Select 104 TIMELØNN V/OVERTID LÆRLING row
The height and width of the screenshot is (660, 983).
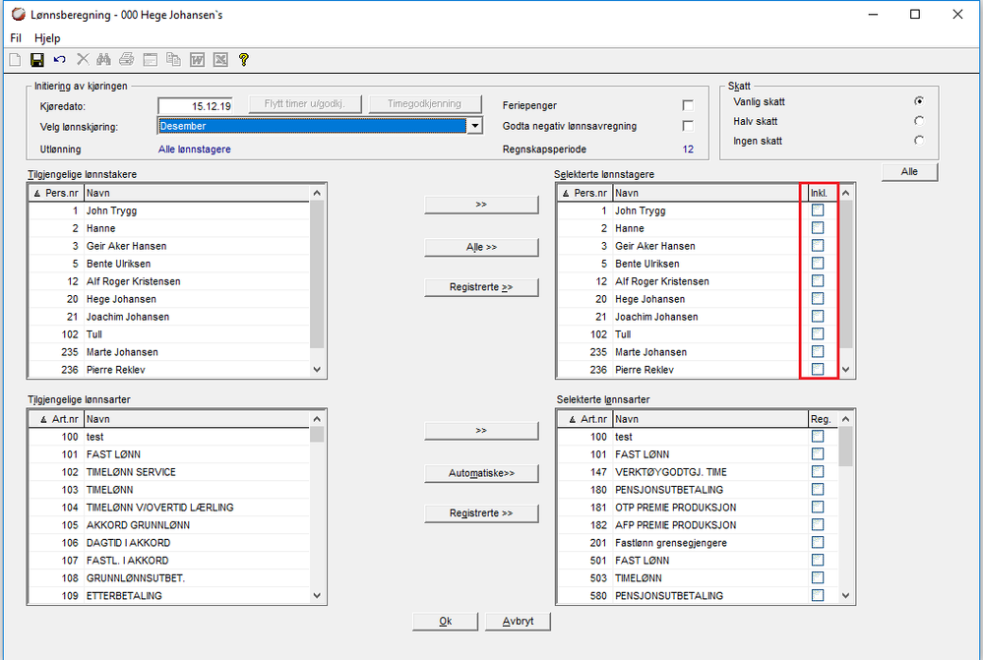(x=169, y=508)
